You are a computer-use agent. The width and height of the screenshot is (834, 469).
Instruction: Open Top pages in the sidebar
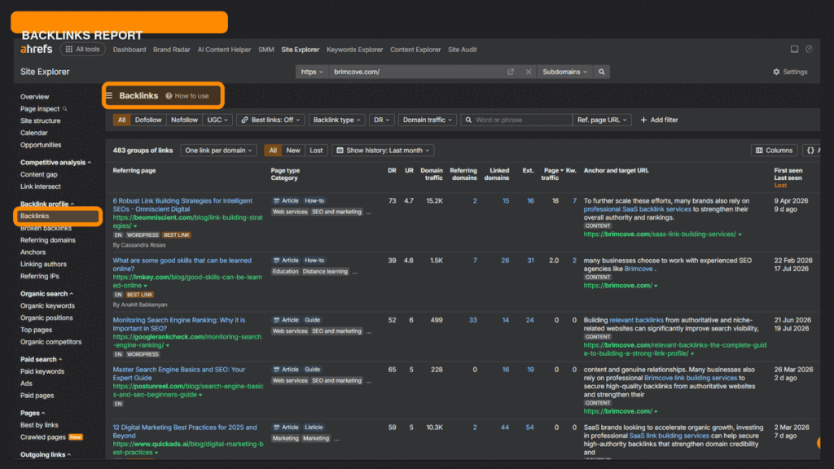tap(36, 330)
